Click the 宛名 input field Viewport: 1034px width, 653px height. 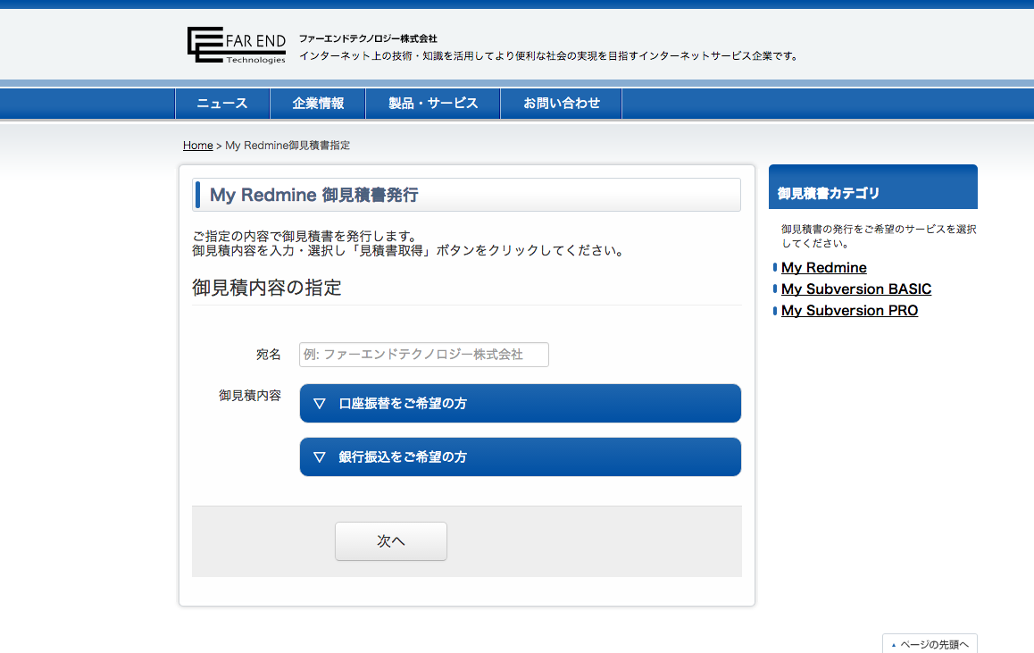coord(423,355)
